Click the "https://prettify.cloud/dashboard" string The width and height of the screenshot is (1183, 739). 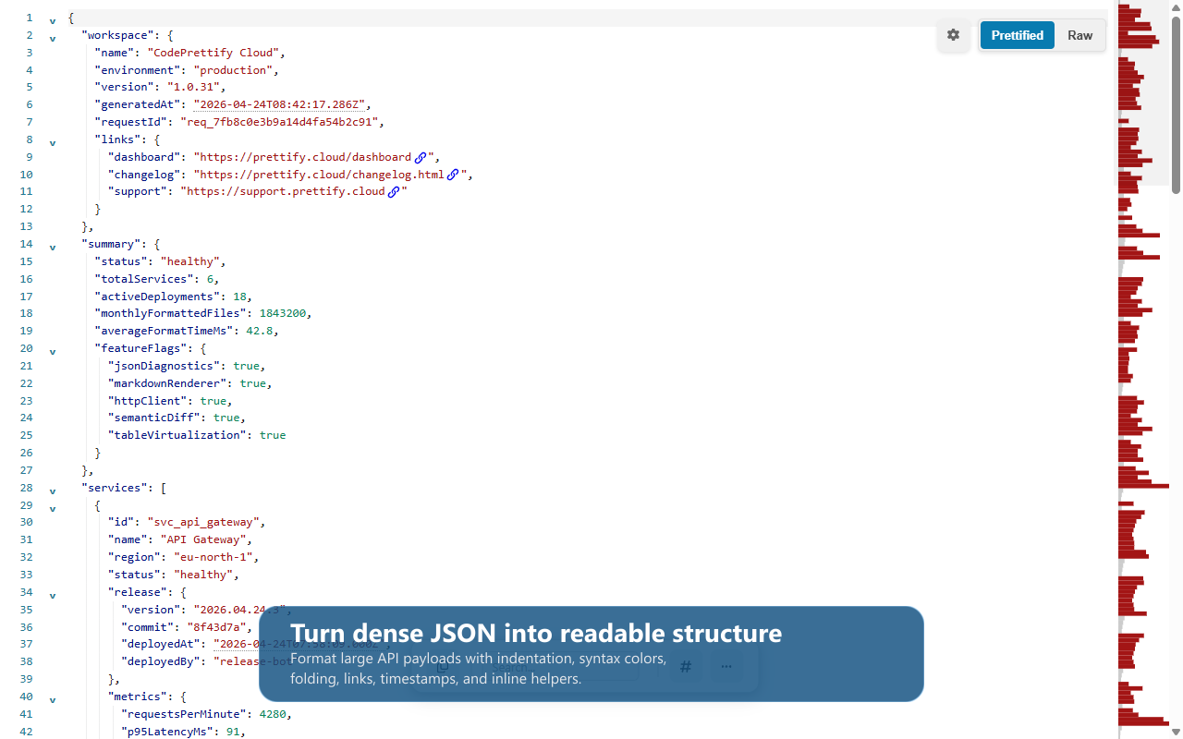point(302,157)
